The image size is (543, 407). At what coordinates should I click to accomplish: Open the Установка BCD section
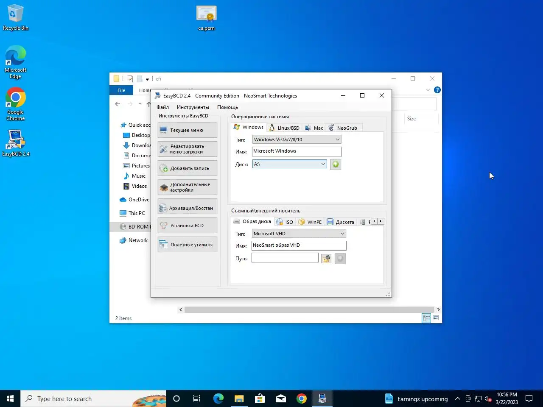coord(187,226)
